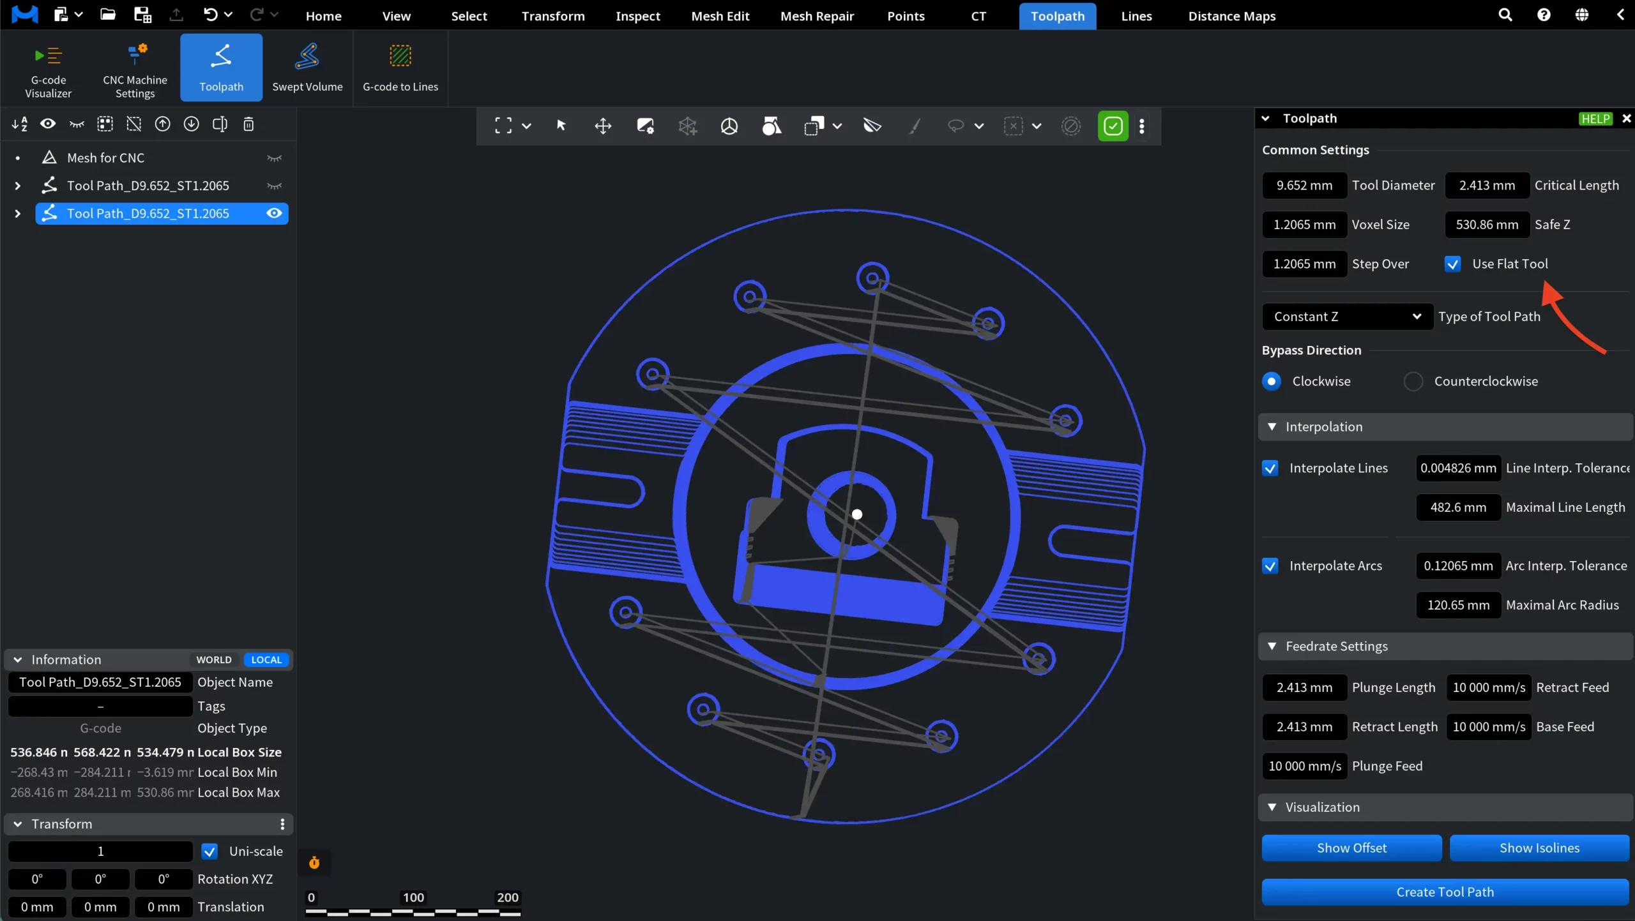Select the Swept Volume tool

tap(307, 68)
